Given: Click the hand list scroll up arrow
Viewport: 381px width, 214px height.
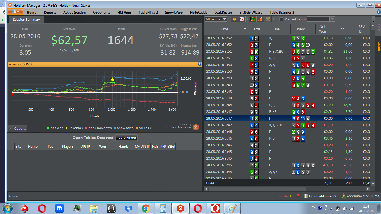Looking at the screenshot, I should (373, 25).
